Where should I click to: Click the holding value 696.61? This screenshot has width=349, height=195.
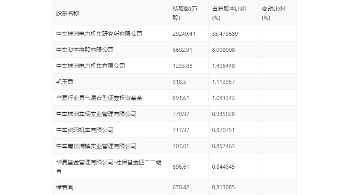point(181,167)
